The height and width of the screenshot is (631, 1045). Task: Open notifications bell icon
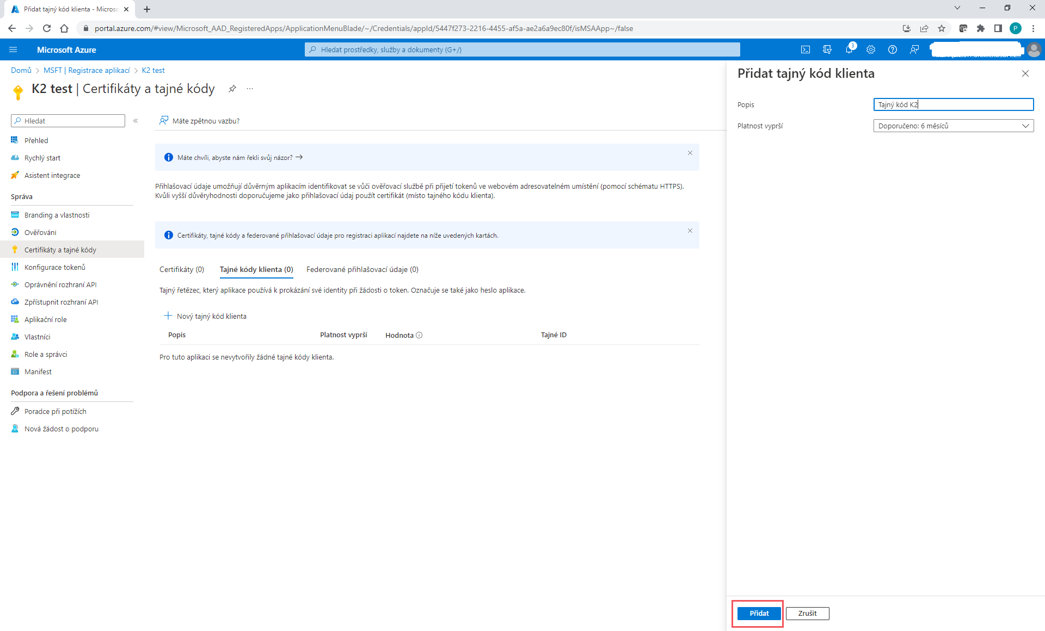tap(849, 50)
